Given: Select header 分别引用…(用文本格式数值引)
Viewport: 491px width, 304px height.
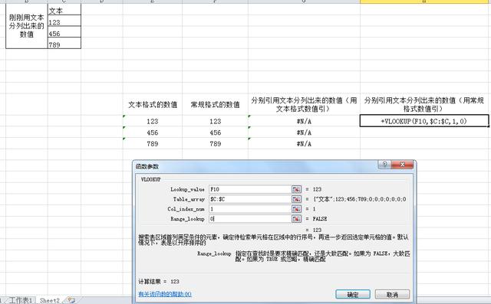Looking at the screenshot, I should [304, 104].
